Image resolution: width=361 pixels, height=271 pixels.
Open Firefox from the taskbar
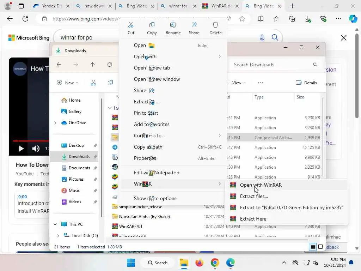pyautogui.click(x=199, y=263)
